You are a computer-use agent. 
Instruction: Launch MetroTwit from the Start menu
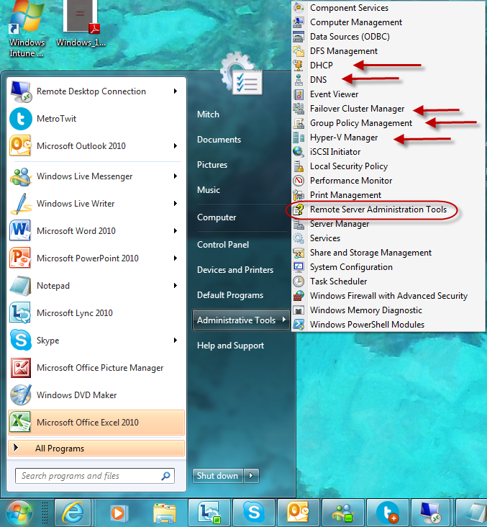pos(56,119)
